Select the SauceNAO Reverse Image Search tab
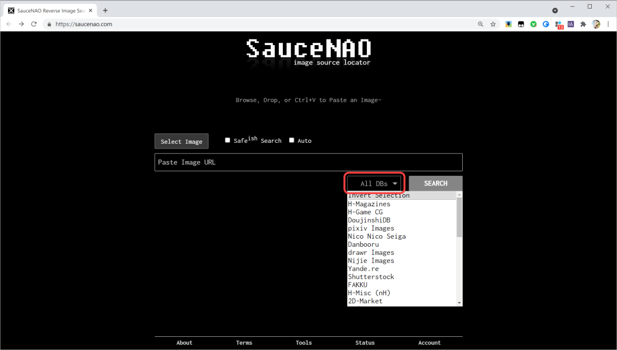 point(50,11)
